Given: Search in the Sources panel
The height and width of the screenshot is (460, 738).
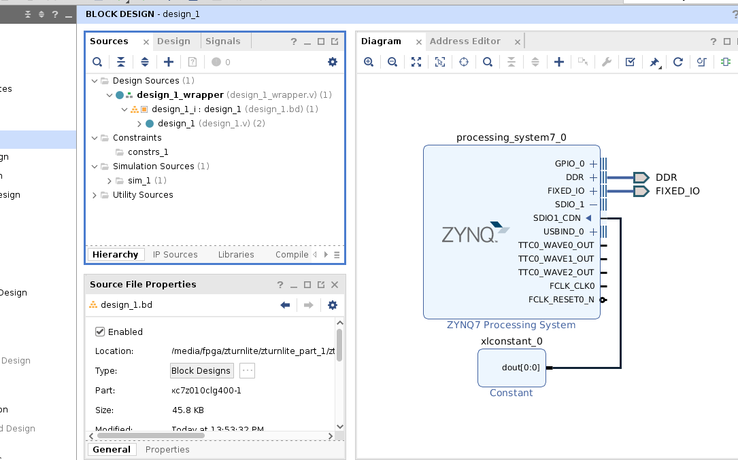Looking at the screenshot, I should coord(97,62).
